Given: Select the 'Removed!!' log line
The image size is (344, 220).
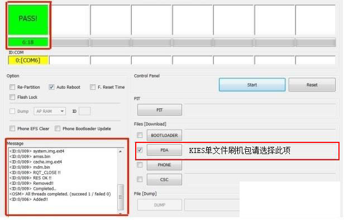Looking at the screenshot, I should (31, 183).
